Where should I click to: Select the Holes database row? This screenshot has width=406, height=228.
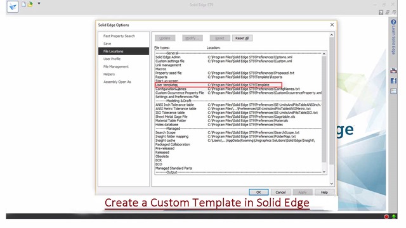[x=239, y=125]
